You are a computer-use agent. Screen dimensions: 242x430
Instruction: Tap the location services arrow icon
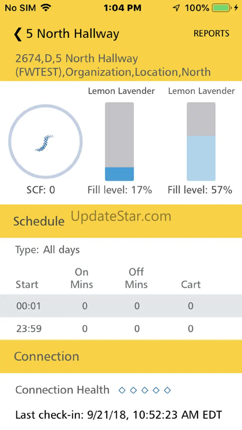[x=177, y=8]
